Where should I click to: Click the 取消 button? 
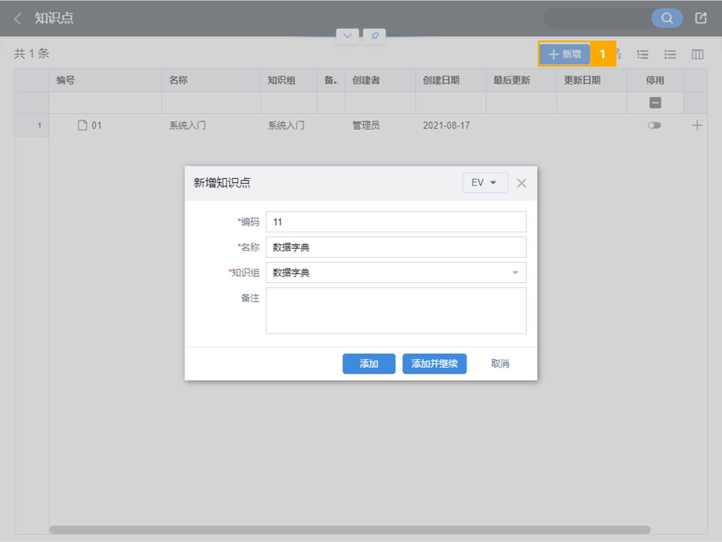click(500, 363)
